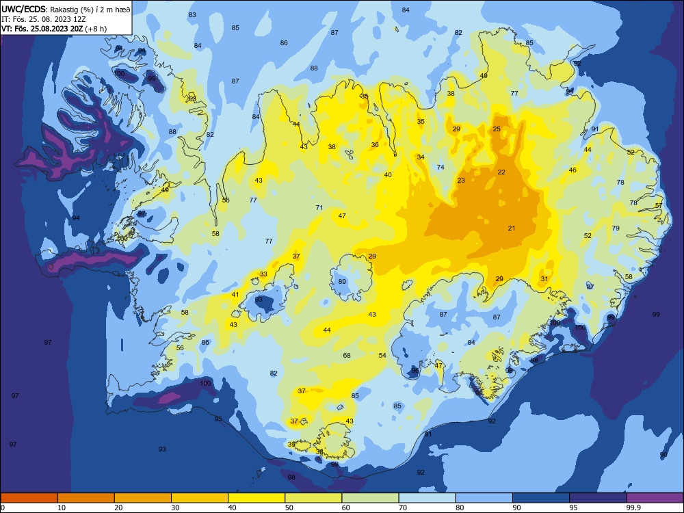Click the map value '31' in the southeast
The width and height of the screenshot is (684, 513).
click(544, 279)
